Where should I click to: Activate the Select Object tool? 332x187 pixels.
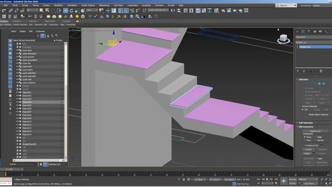point(41,10)
